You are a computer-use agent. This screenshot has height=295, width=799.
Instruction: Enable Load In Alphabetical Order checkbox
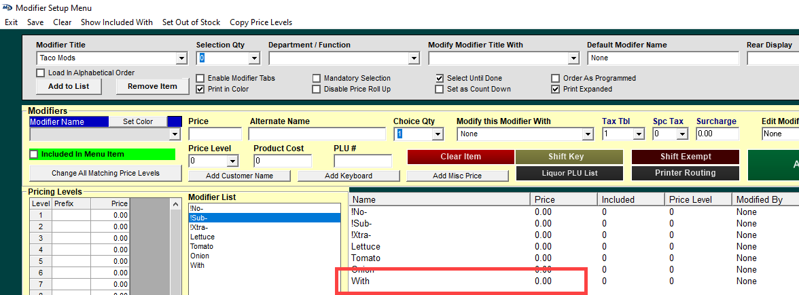click(x=41, y=73)
